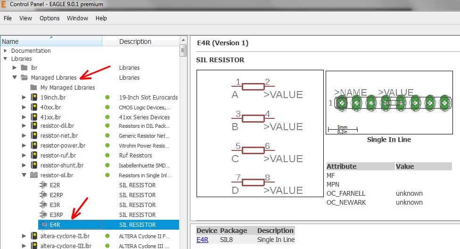Sort by the Name column header
This screenshot has width=460, height=249.
[x=51, y=41]
